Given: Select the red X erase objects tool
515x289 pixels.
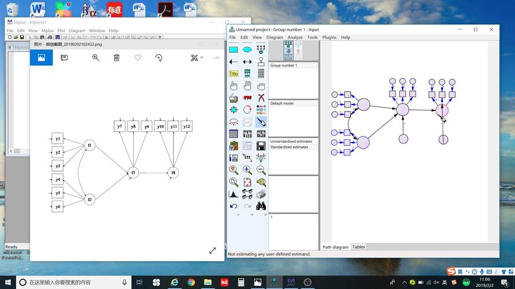Looking at the screenshot, I should [x=261, y=98].
